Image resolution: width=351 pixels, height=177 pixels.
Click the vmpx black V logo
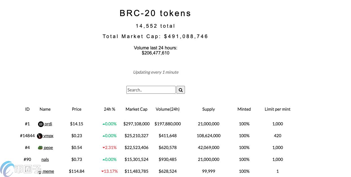[x=39, y=136]
